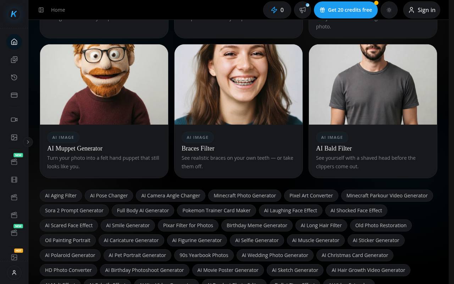Screen dimensions: 454x284
Task: Click the Sign in button
Action: [x=422, y=10]
